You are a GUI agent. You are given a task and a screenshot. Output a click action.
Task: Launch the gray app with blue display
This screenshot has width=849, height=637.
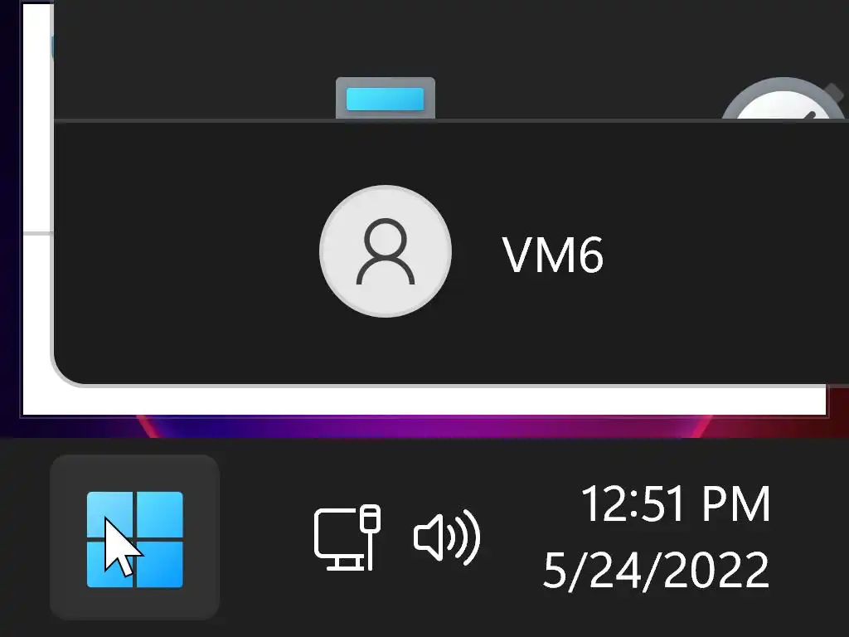[x=386, y=98]
